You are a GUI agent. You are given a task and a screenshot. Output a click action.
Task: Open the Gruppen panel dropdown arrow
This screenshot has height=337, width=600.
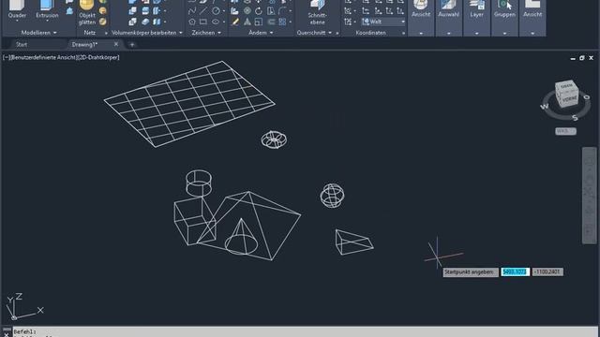coord(504,34)
